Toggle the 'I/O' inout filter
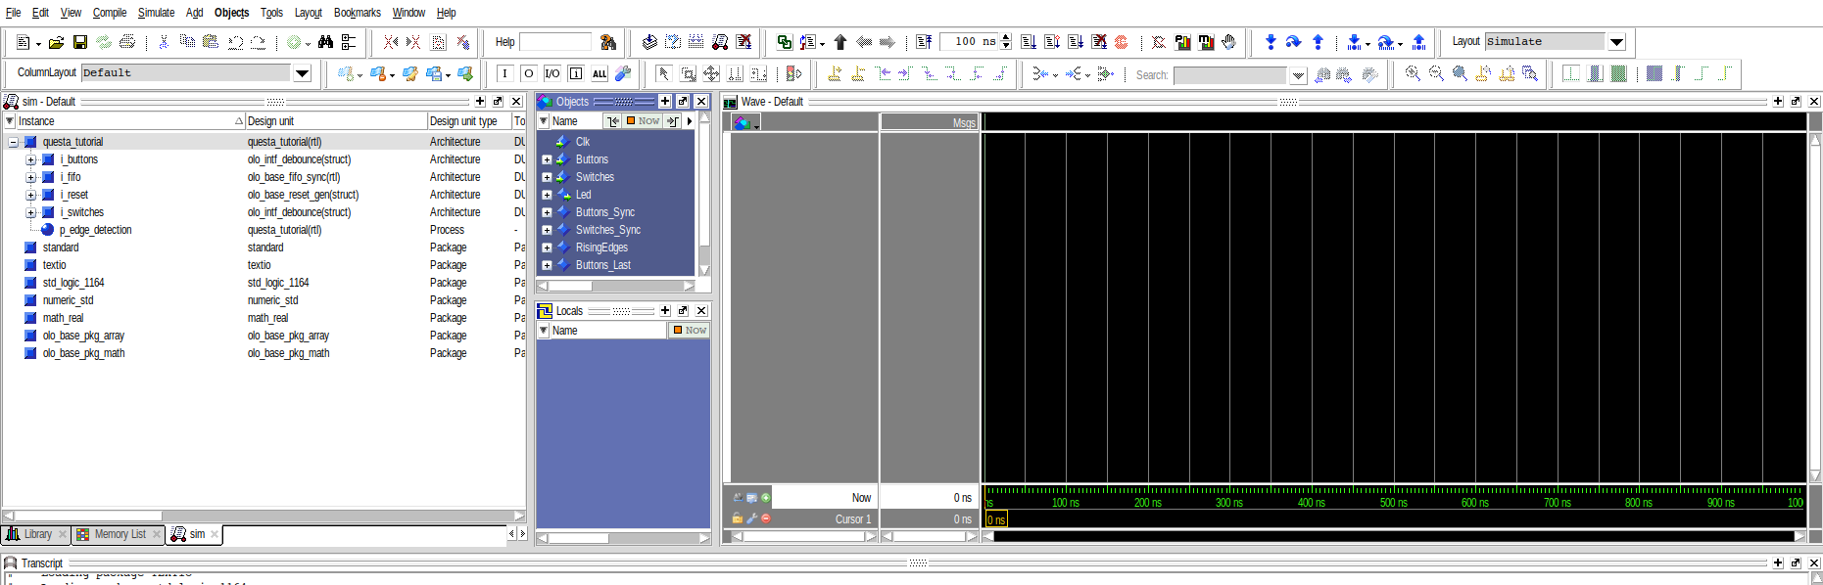This screenshot has height=585, width=1823. pos(552,73)
